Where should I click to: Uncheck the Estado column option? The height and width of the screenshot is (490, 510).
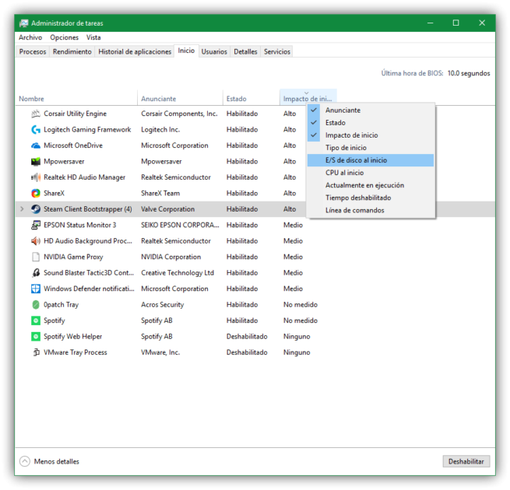(x=371, y=123)
